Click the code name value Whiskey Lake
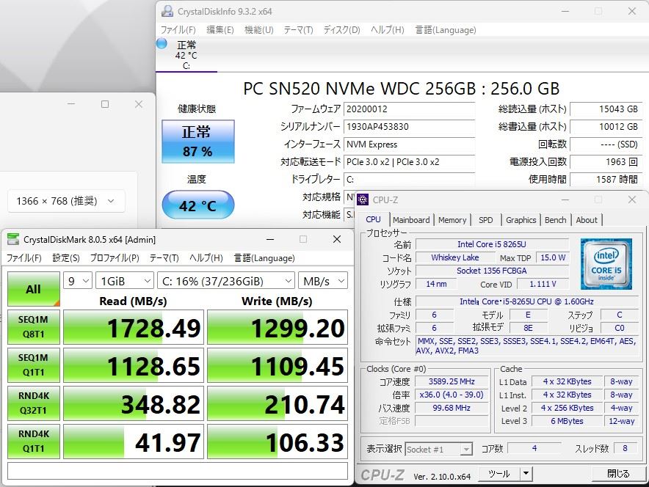 tap(455, 257)
